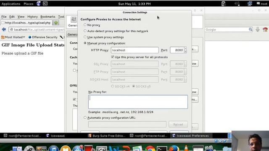Select Automatic proxy configuration URL option
269x151 pixels.
pos(85,117)
